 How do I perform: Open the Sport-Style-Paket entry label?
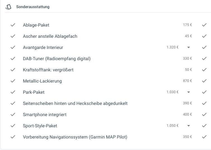click(x=40, y=126)
